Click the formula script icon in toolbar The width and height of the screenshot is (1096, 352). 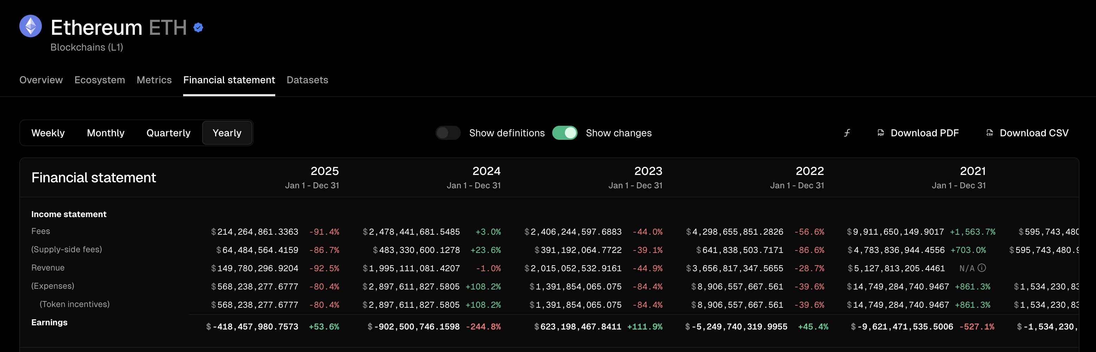pyautogui.click(x=847, y=133)
